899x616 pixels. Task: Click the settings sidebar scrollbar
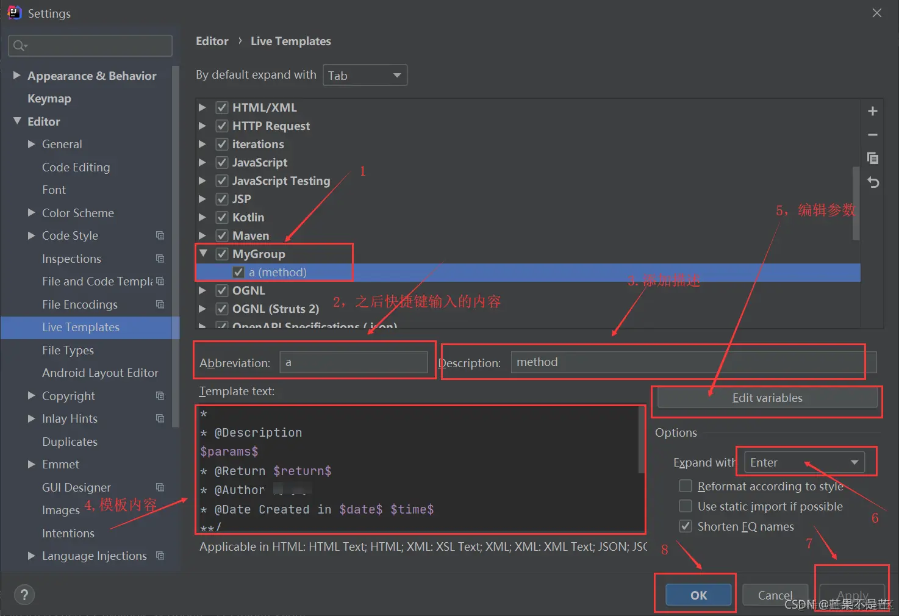click(176, 246)
